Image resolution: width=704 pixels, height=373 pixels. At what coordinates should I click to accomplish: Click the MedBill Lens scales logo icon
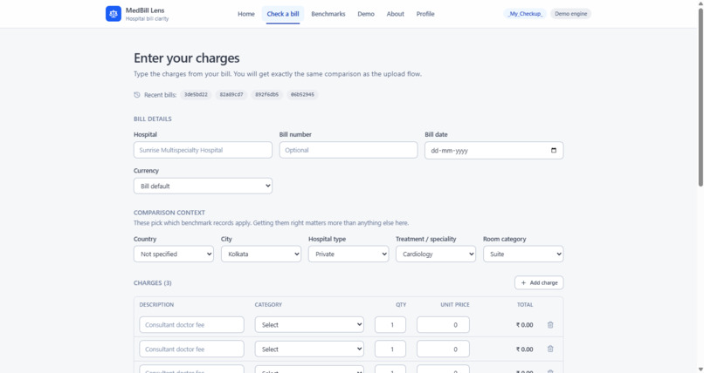(114, 14)
